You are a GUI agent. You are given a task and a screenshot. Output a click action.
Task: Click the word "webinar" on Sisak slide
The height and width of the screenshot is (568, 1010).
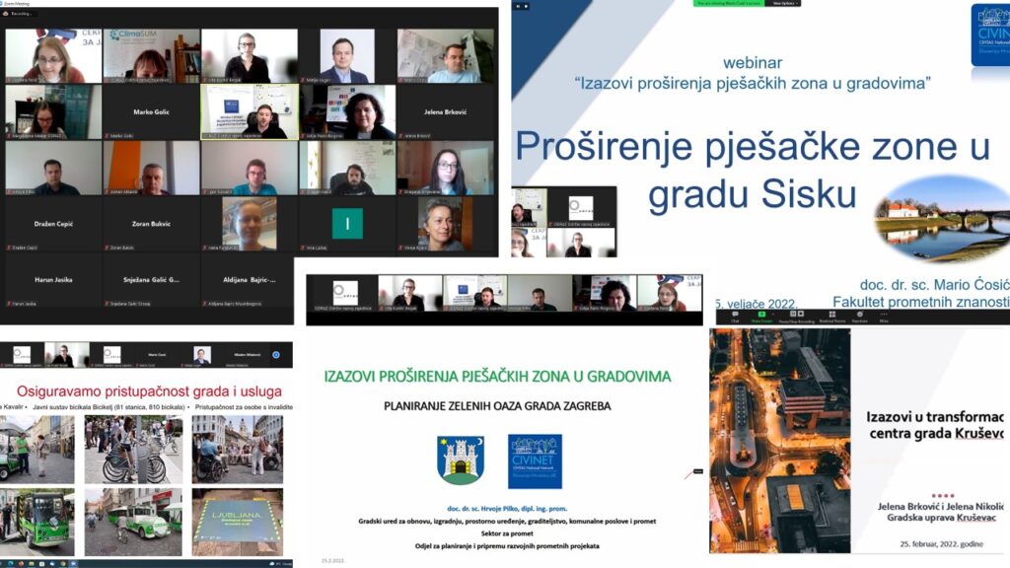pos(753,63)
